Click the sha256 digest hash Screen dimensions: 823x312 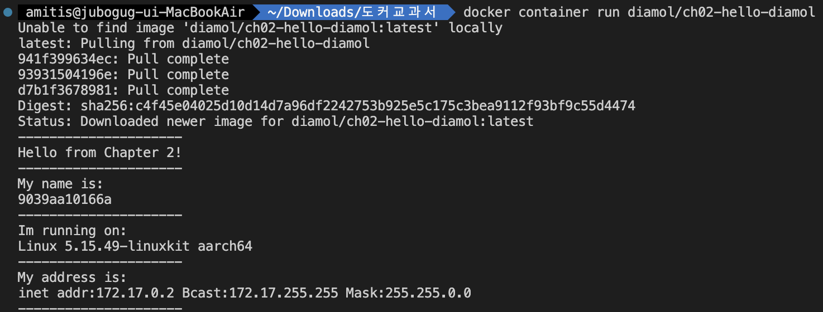point(358,106)
